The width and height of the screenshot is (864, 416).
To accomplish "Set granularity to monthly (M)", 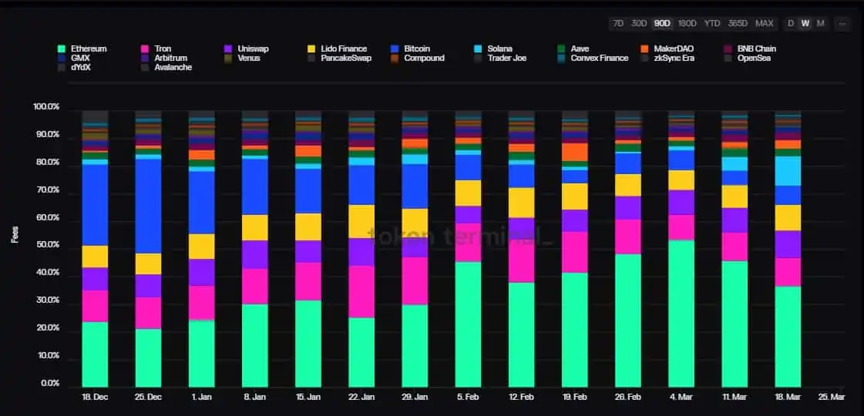I will point(821,23).
